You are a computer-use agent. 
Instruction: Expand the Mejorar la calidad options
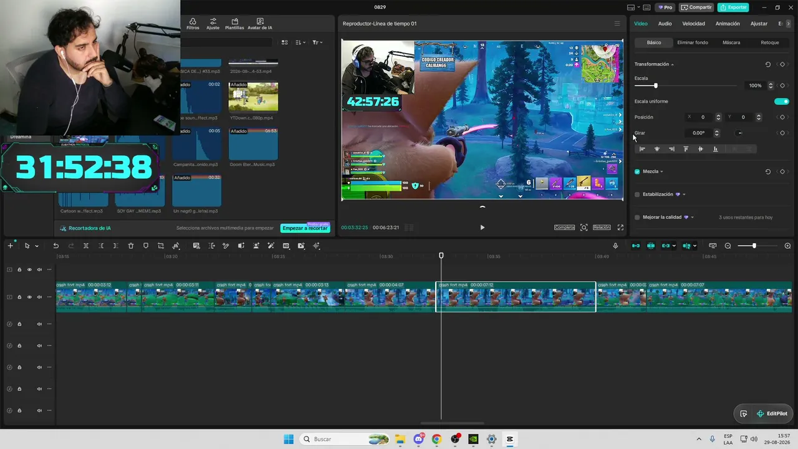[x=692, y=218]
